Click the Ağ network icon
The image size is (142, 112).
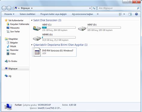(6, 76)
